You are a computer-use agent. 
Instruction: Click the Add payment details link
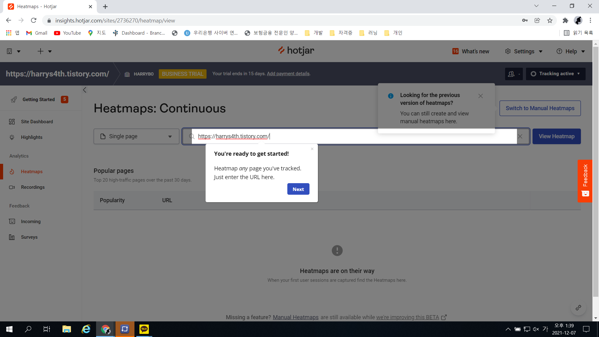pyautogui.click(x=288, y=74)
